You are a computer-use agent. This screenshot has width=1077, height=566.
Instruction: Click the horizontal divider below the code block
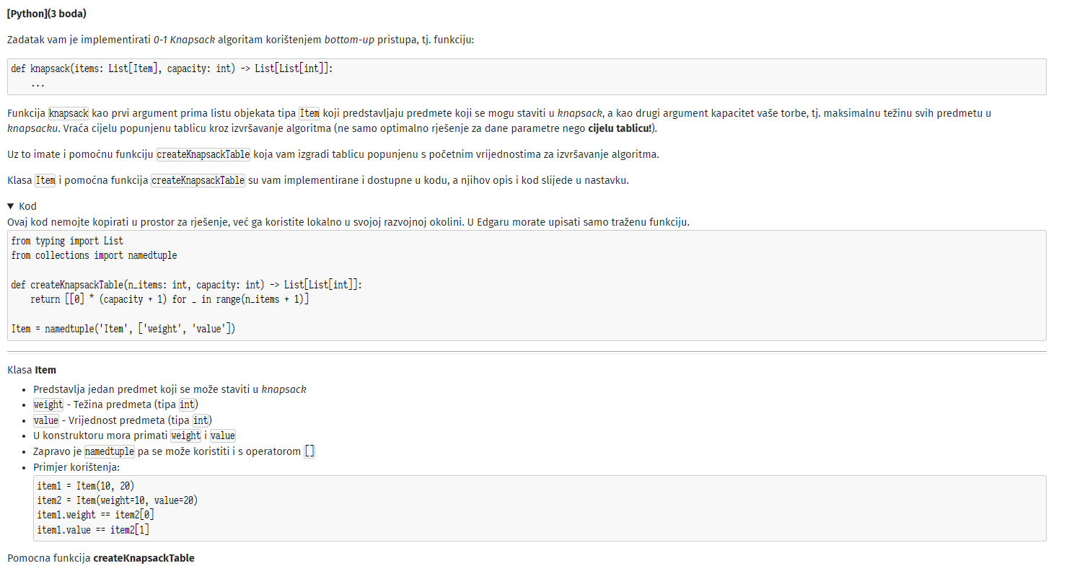(x=527, y=353)
